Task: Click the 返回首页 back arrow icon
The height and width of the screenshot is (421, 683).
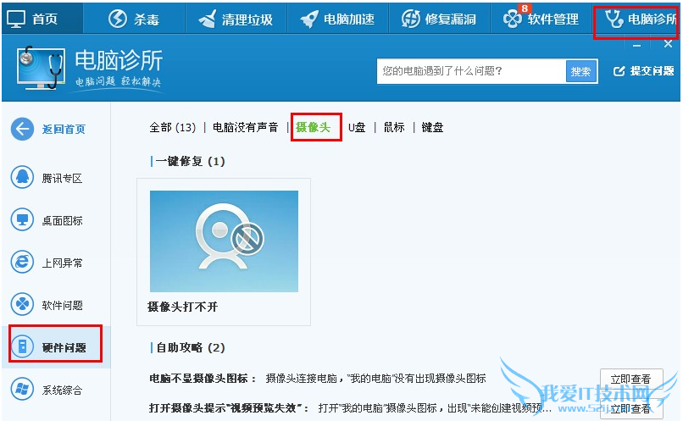Action: pyautogui.click(x=22, y=129)
